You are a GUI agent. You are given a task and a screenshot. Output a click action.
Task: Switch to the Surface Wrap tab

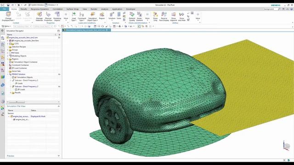click(x=73, y=9)
